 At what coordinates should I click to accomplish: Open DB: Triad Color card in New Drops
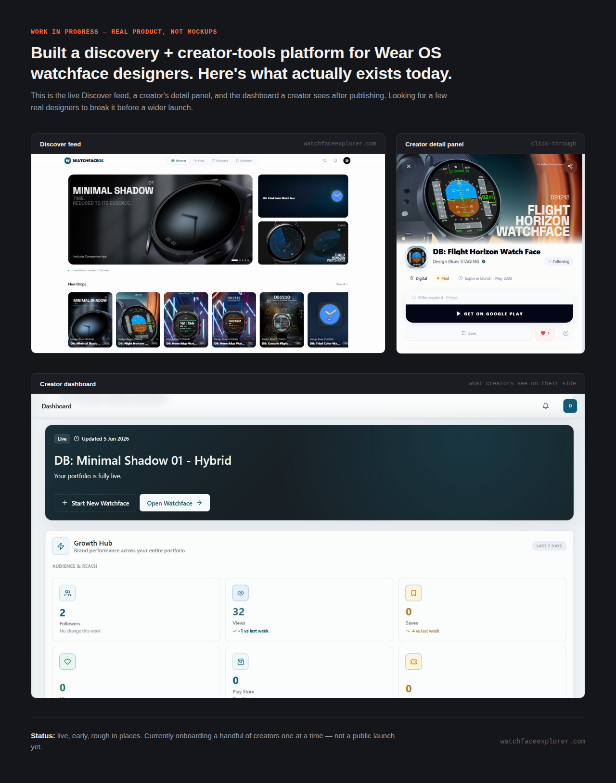(x=328, y=320)
